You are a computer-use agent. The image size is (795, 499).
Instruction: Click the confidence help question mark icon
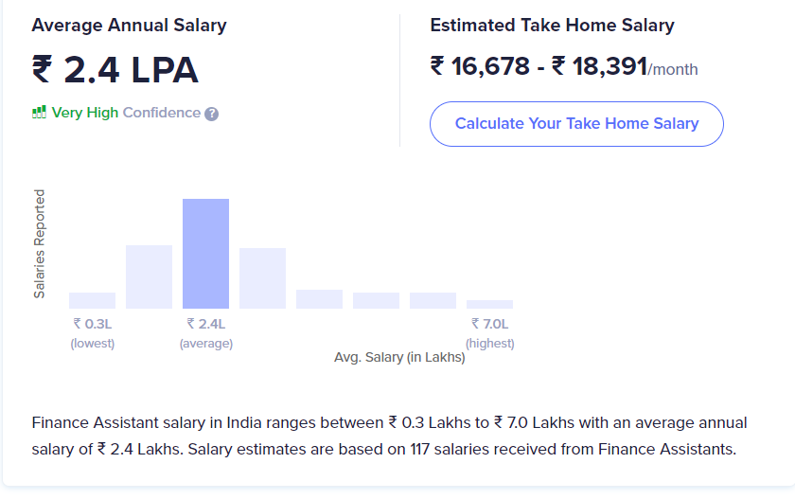[x=211, y=115]
